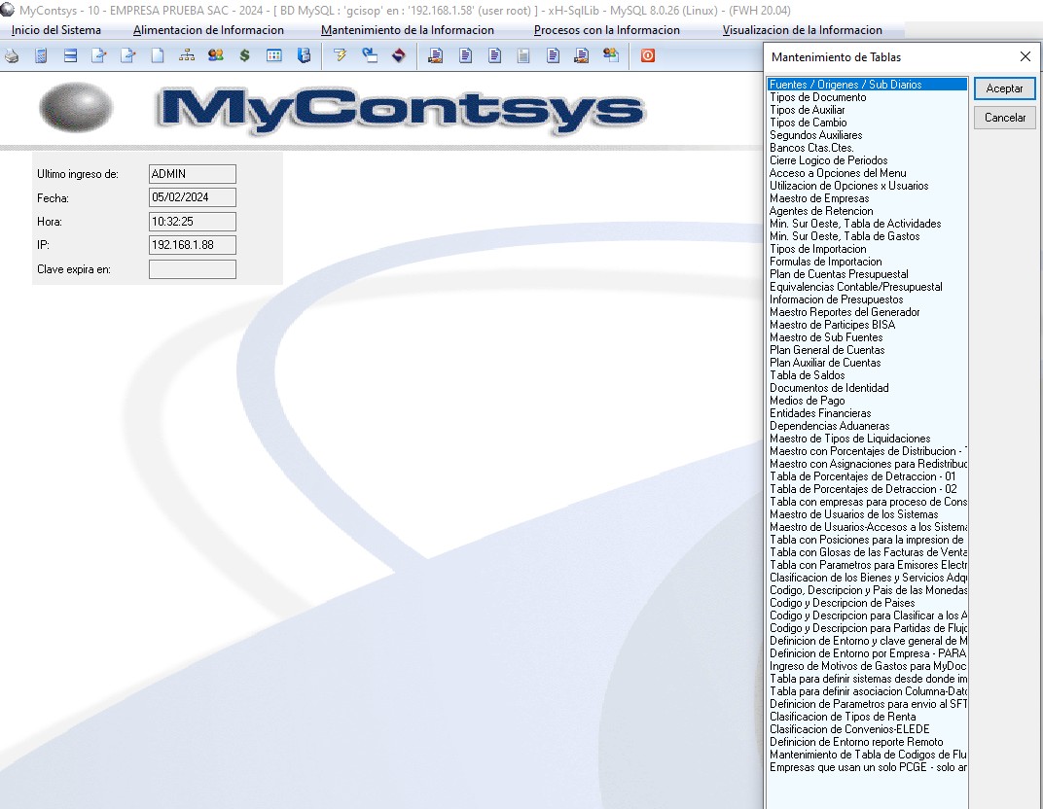Click the lightning bolt note icon
Viewport: 1043px width, 809px height.
click(340, 56)
